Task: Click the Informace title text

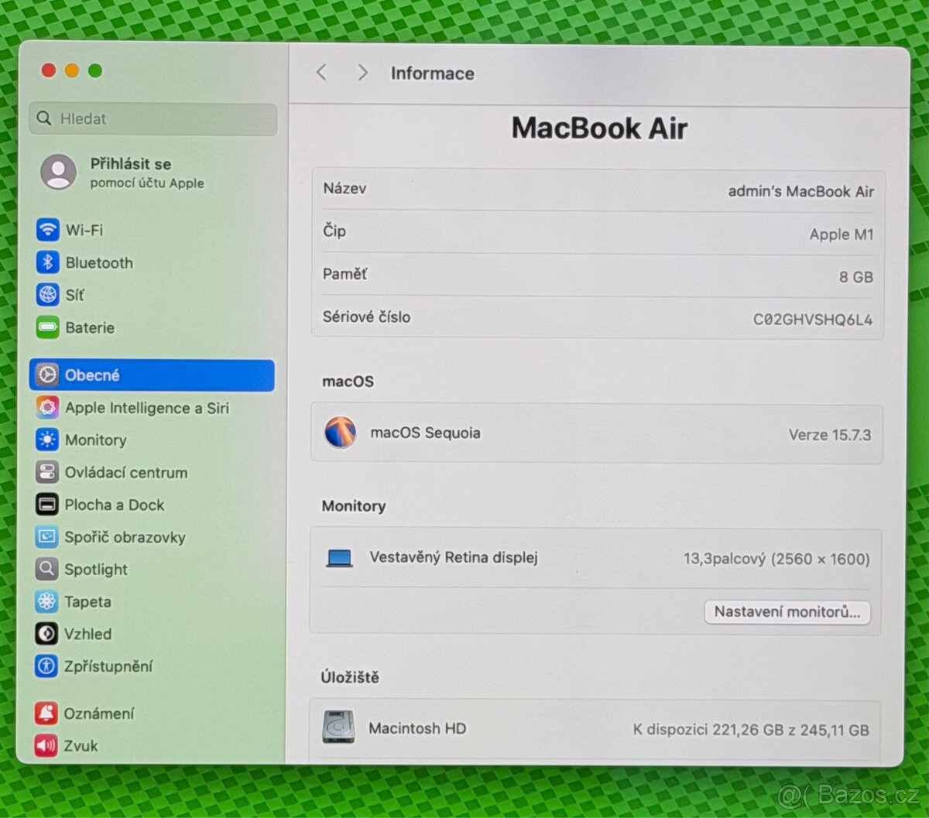Action: coord(432,74)
